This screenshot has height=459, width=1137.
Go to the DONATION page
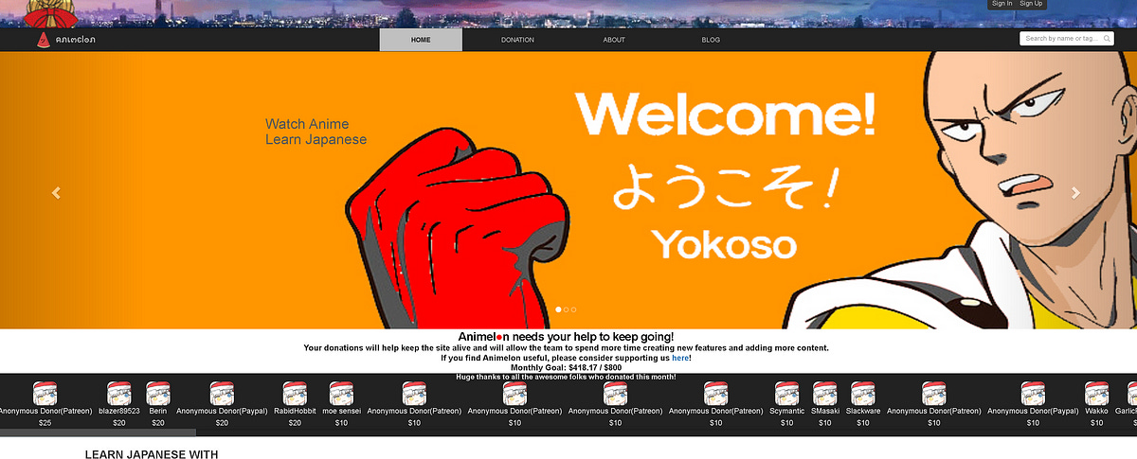click(517, 40)
